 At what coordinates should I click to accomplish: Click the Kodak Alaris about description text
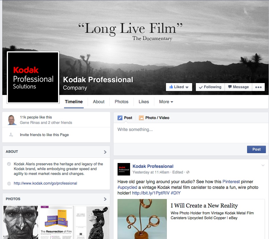(x=58, y=169)
